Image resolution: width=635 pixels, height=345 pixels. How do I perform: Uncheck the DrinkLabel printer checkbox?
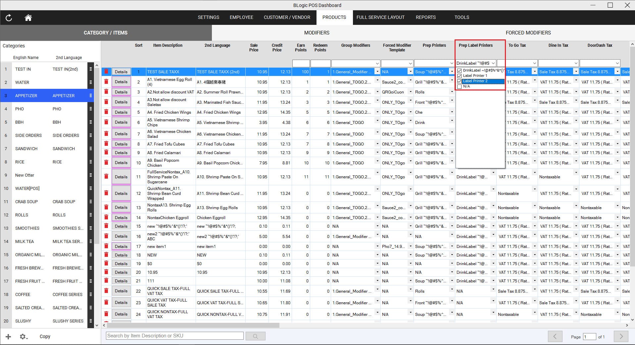point(459,71)
